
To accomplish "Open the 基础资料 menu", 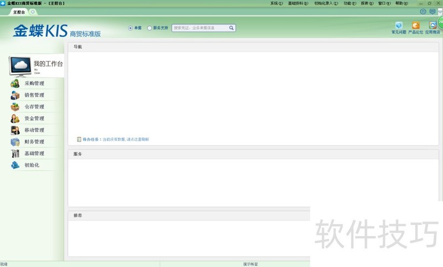I will [x=298, y=3].
